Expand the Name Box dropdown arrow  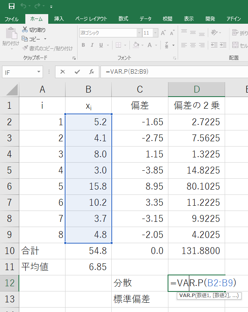pyautogui.click(x=39, y=72)
